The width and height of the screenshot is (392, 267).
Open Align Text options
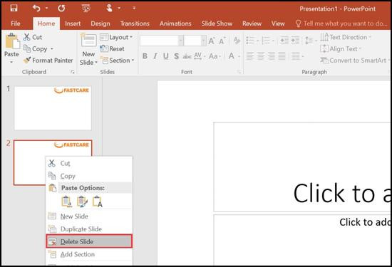click(x=341, y=48)
